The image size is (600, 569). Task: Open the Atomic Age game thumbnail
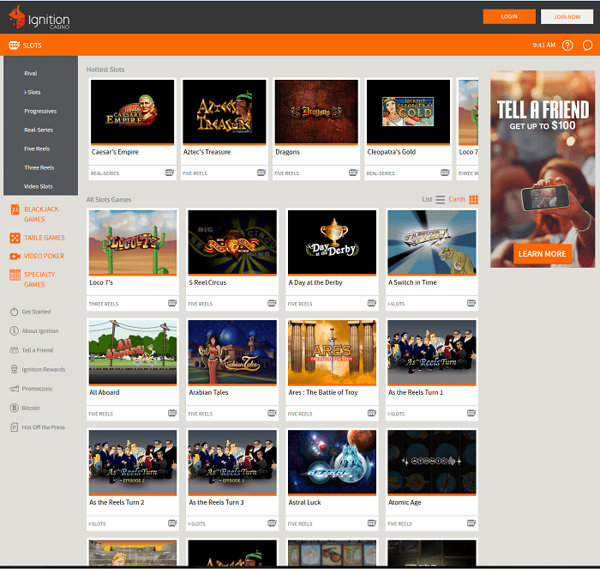coord(432,462)
